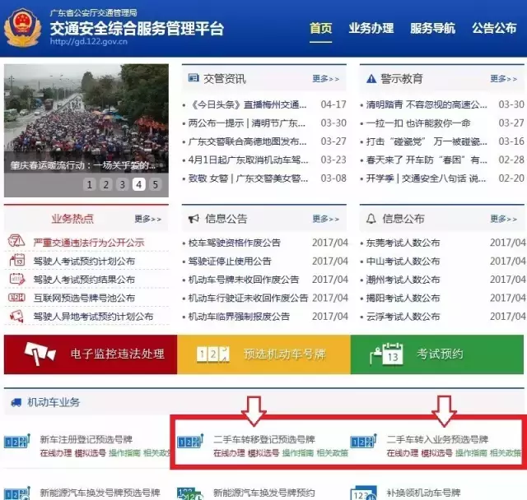Open 更多 in 信息公布 section
The height and width of the screenshot is (500, 527).
coord(503,219)
